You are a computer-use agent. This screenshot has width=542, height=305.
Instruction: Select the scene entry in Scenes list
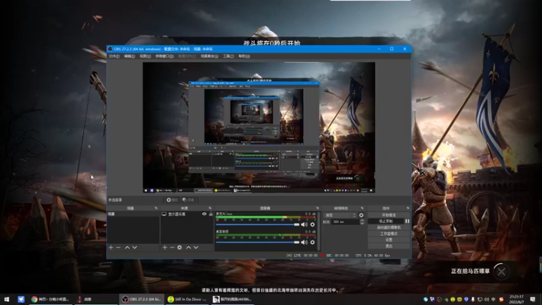tap(133, 214)
